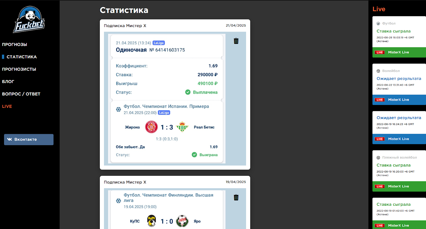This screenshot has width=426, height=229.
Task: Click the 290000 ₽ stake value
Action: coord(208,75)
